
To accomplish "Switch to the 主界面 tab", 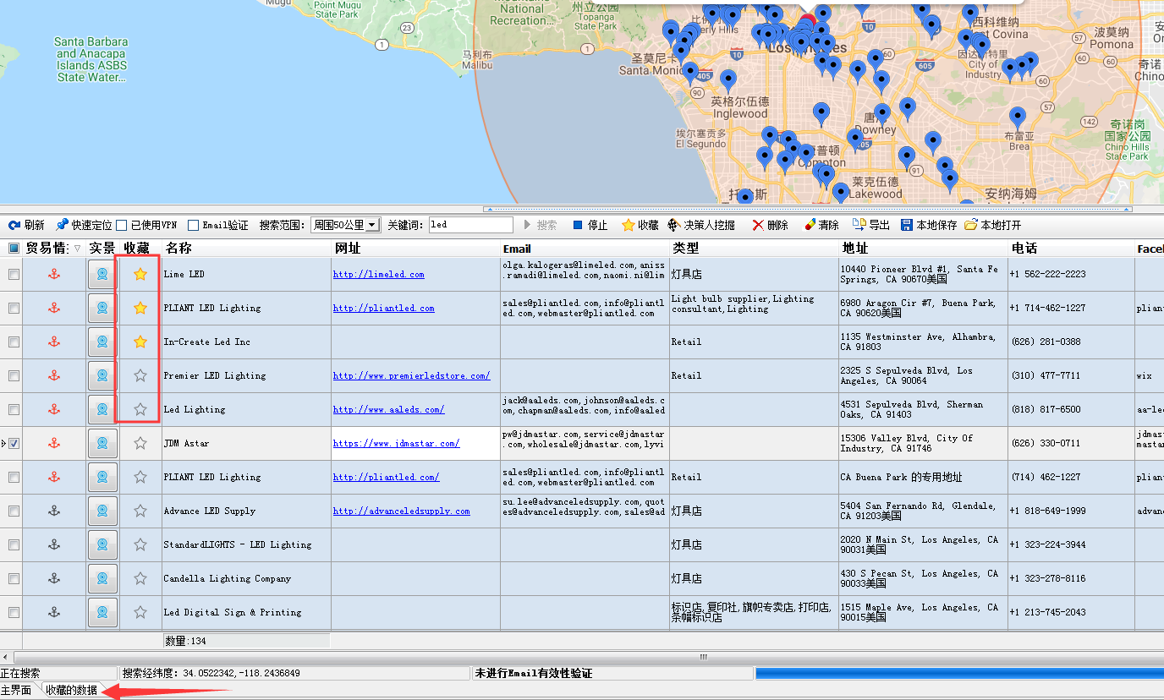I will pyautogui.click(x=16, y=691).
